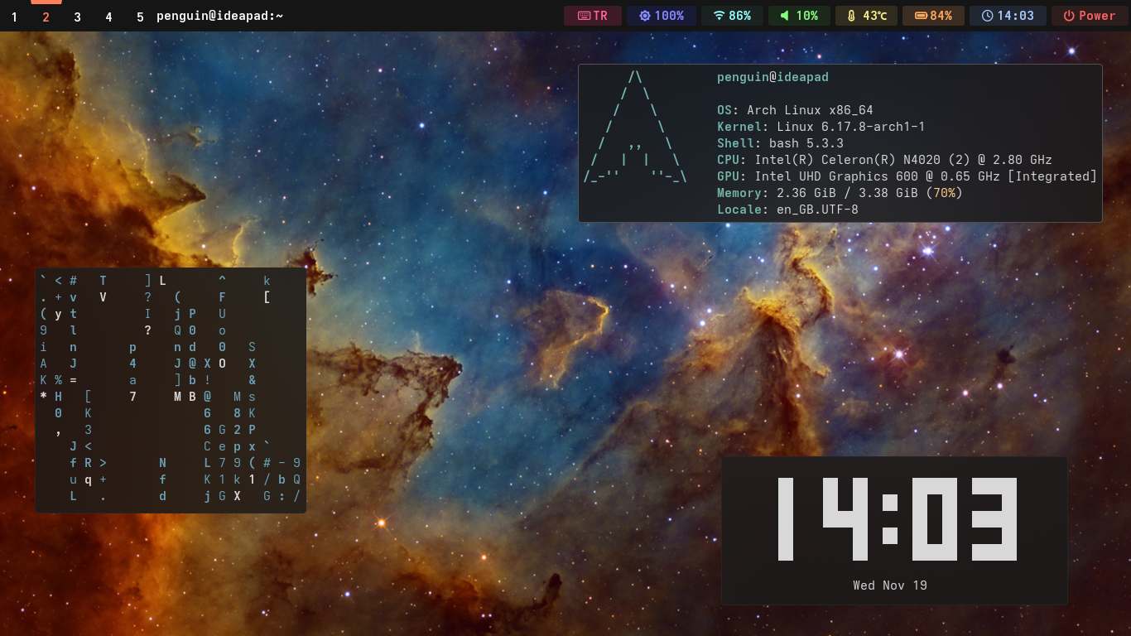The image size is (1131, 636).
Task: Switch to workspace 2
Action: (x=46, y=17)
